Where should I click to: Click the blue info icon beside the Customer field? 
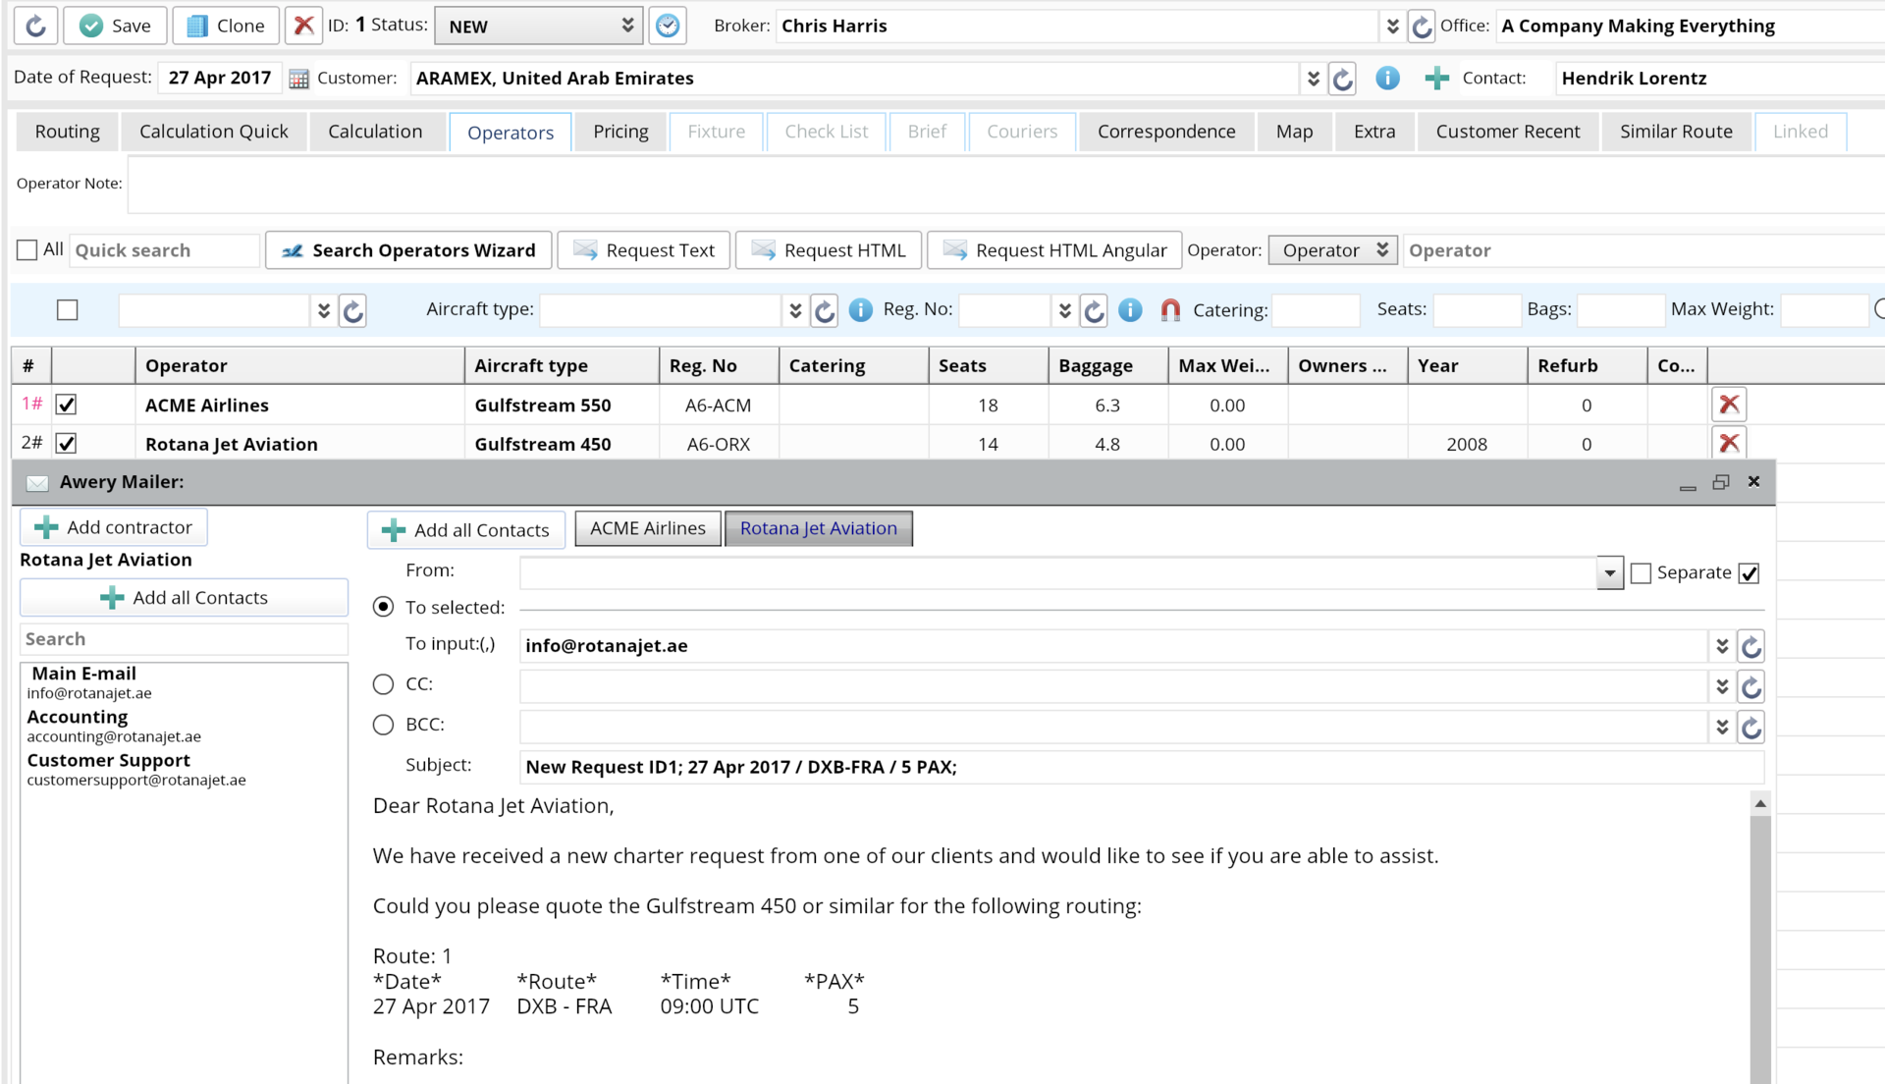tap(1387, 78)
